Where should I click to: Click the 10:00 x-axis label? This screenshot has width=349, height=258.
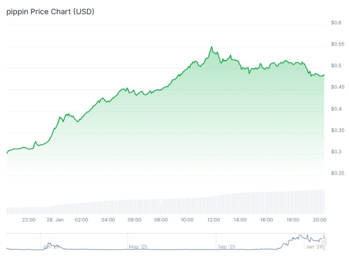click(187, 220)
